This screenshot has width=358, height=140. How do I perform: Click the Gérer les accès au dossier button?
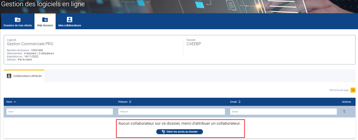tap(179, 132)
